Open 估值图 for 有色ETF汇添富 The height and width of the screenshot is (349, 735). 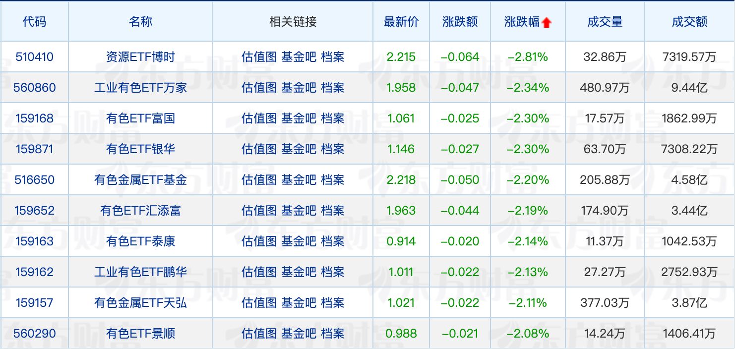tap(259, 211)
